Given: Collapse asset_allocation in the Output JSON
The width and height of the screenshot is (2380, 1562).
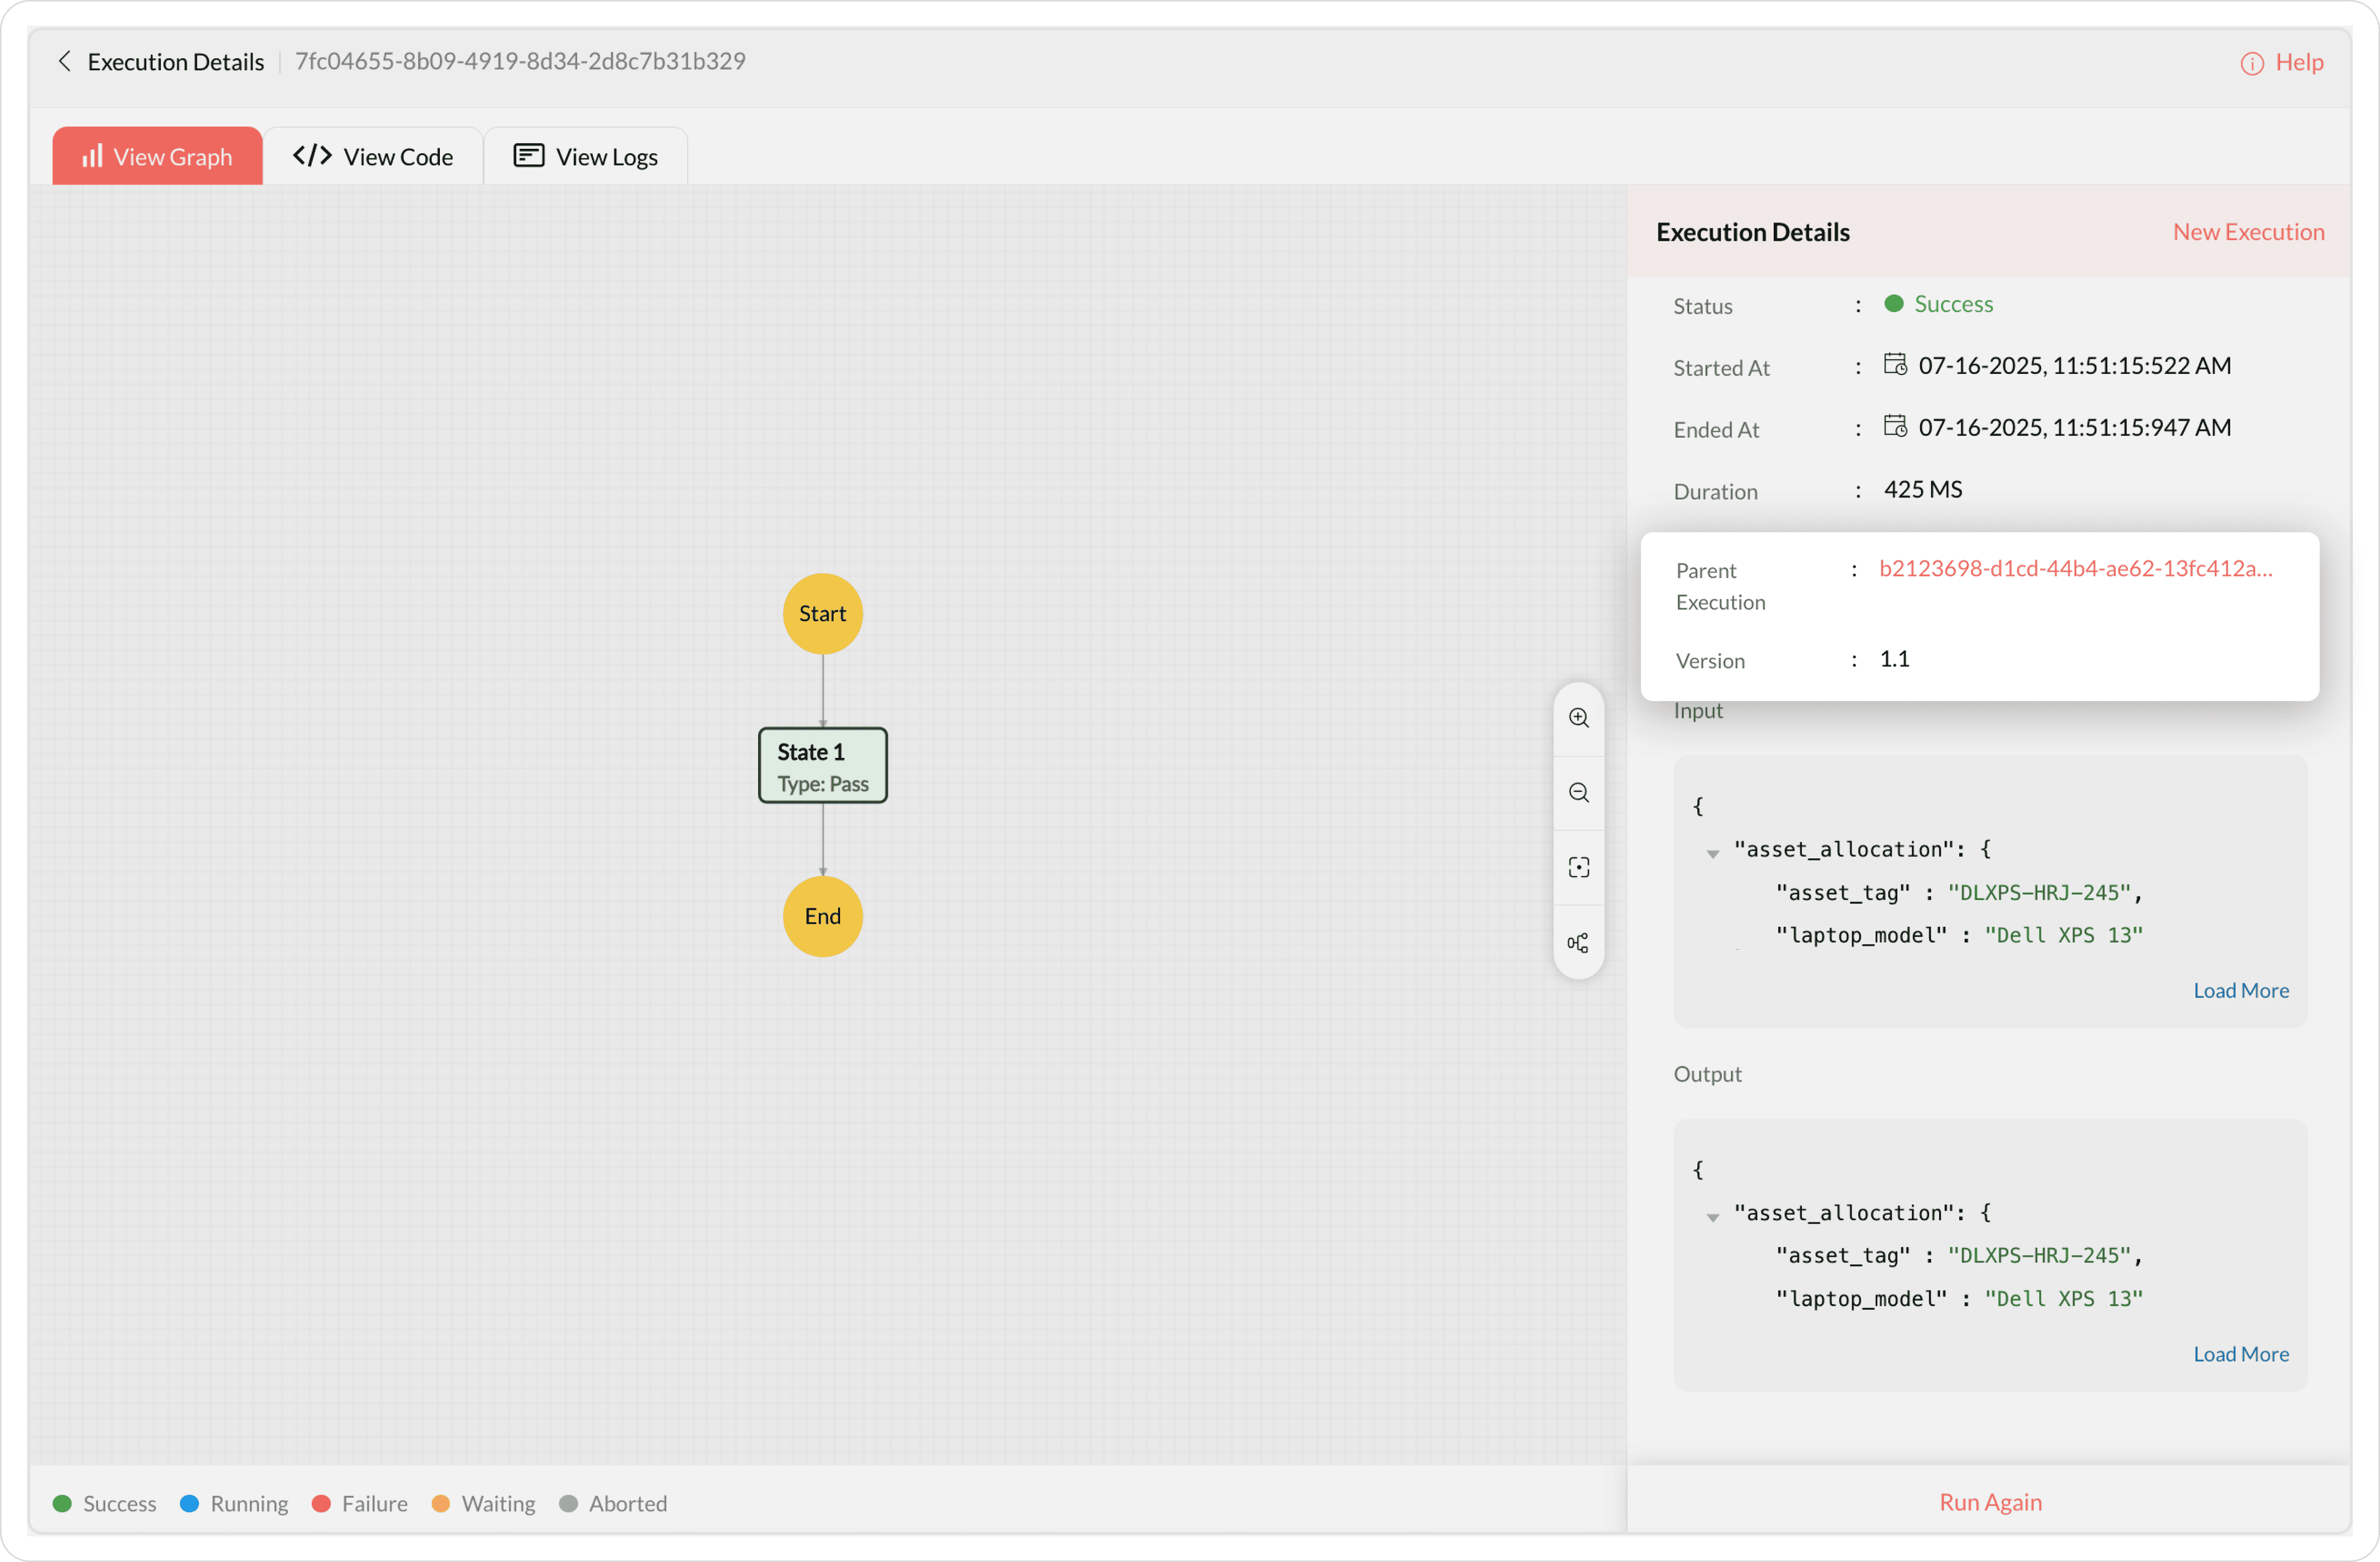Looking at the screenshot, I should (1712, 1216).
